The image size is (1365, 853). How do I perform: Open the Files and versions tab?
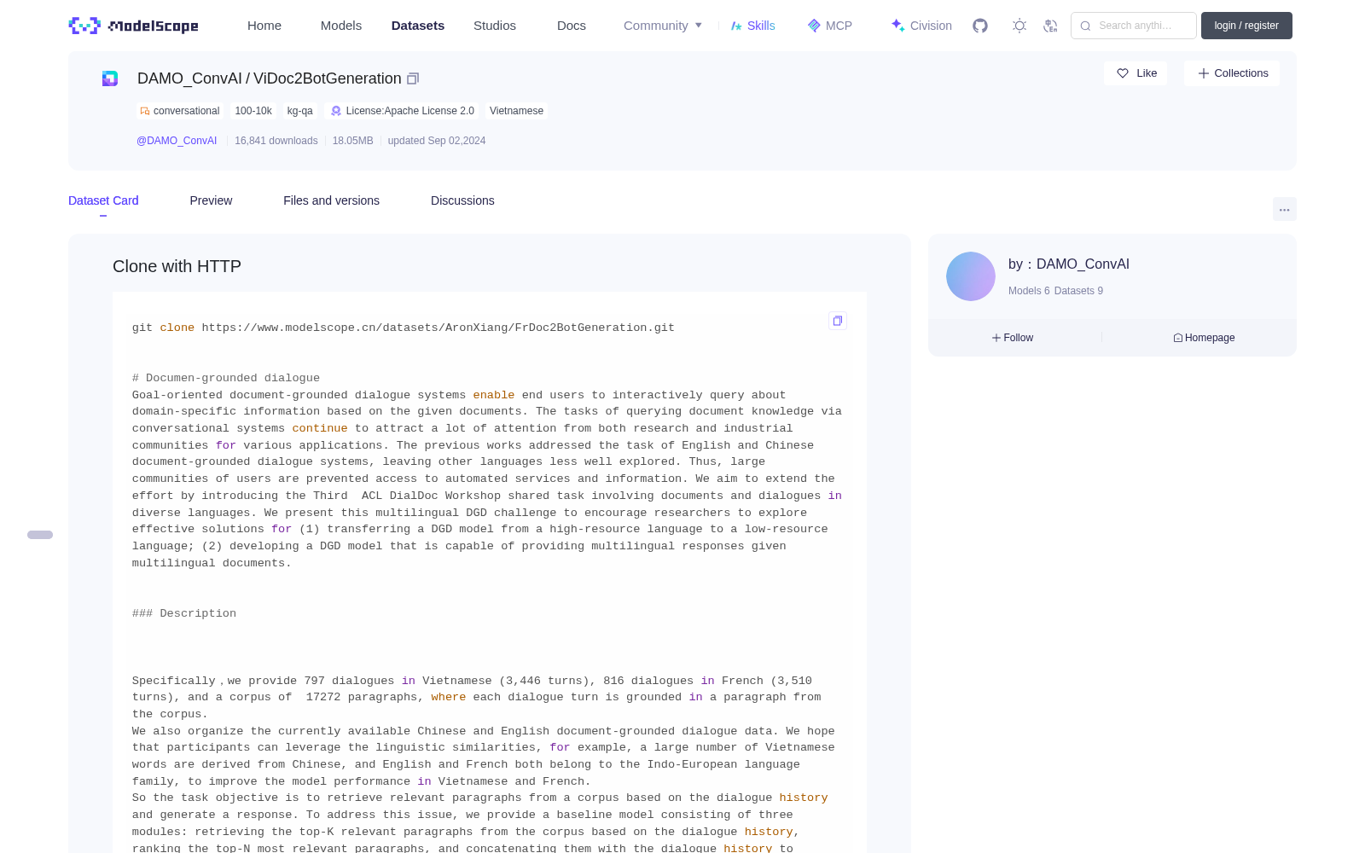tap(331, 200)
